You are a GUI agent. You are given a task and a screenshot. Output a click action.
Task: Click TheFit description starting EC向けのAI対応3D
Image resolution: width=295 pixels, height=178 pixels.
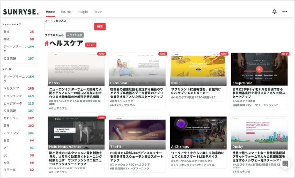click(x=137, y=157)
